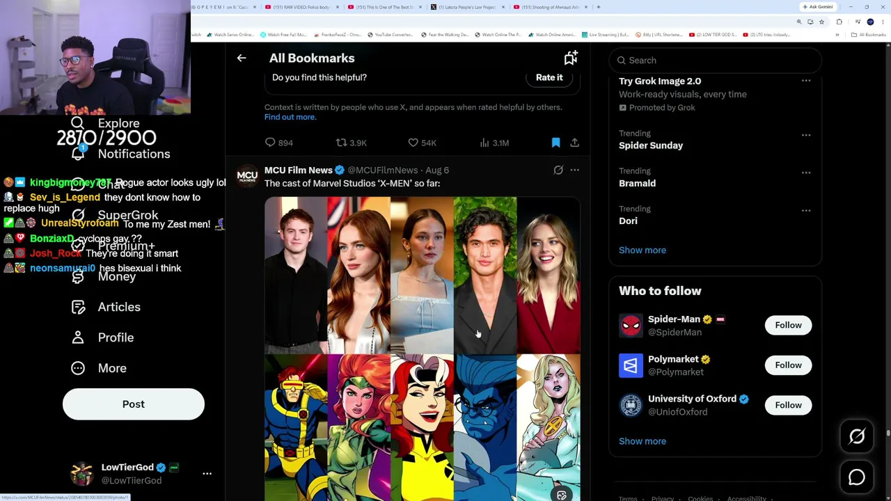Click the Rate it button

[549, 77]
